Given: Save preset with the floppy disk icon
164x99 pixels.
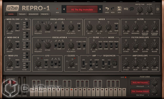Looking at the screenshot, I should (x=119, y=9).
